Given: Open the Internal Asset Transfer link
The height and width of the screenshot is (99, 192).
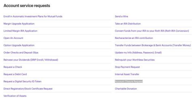Looking at the screenshot, I should coord(127,74).
